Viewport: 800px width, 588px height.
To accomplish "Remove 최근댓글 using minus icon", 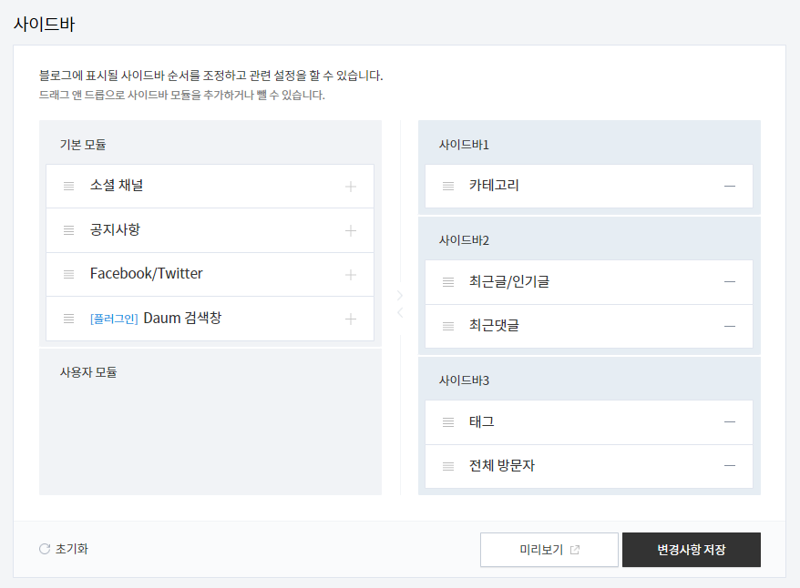I will [730, 326].
